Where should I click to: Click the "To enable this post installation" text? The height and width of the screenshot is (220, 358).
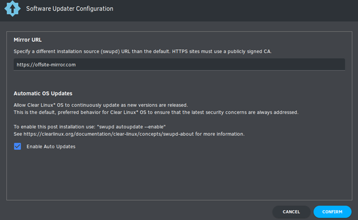(x=54, y=127)
